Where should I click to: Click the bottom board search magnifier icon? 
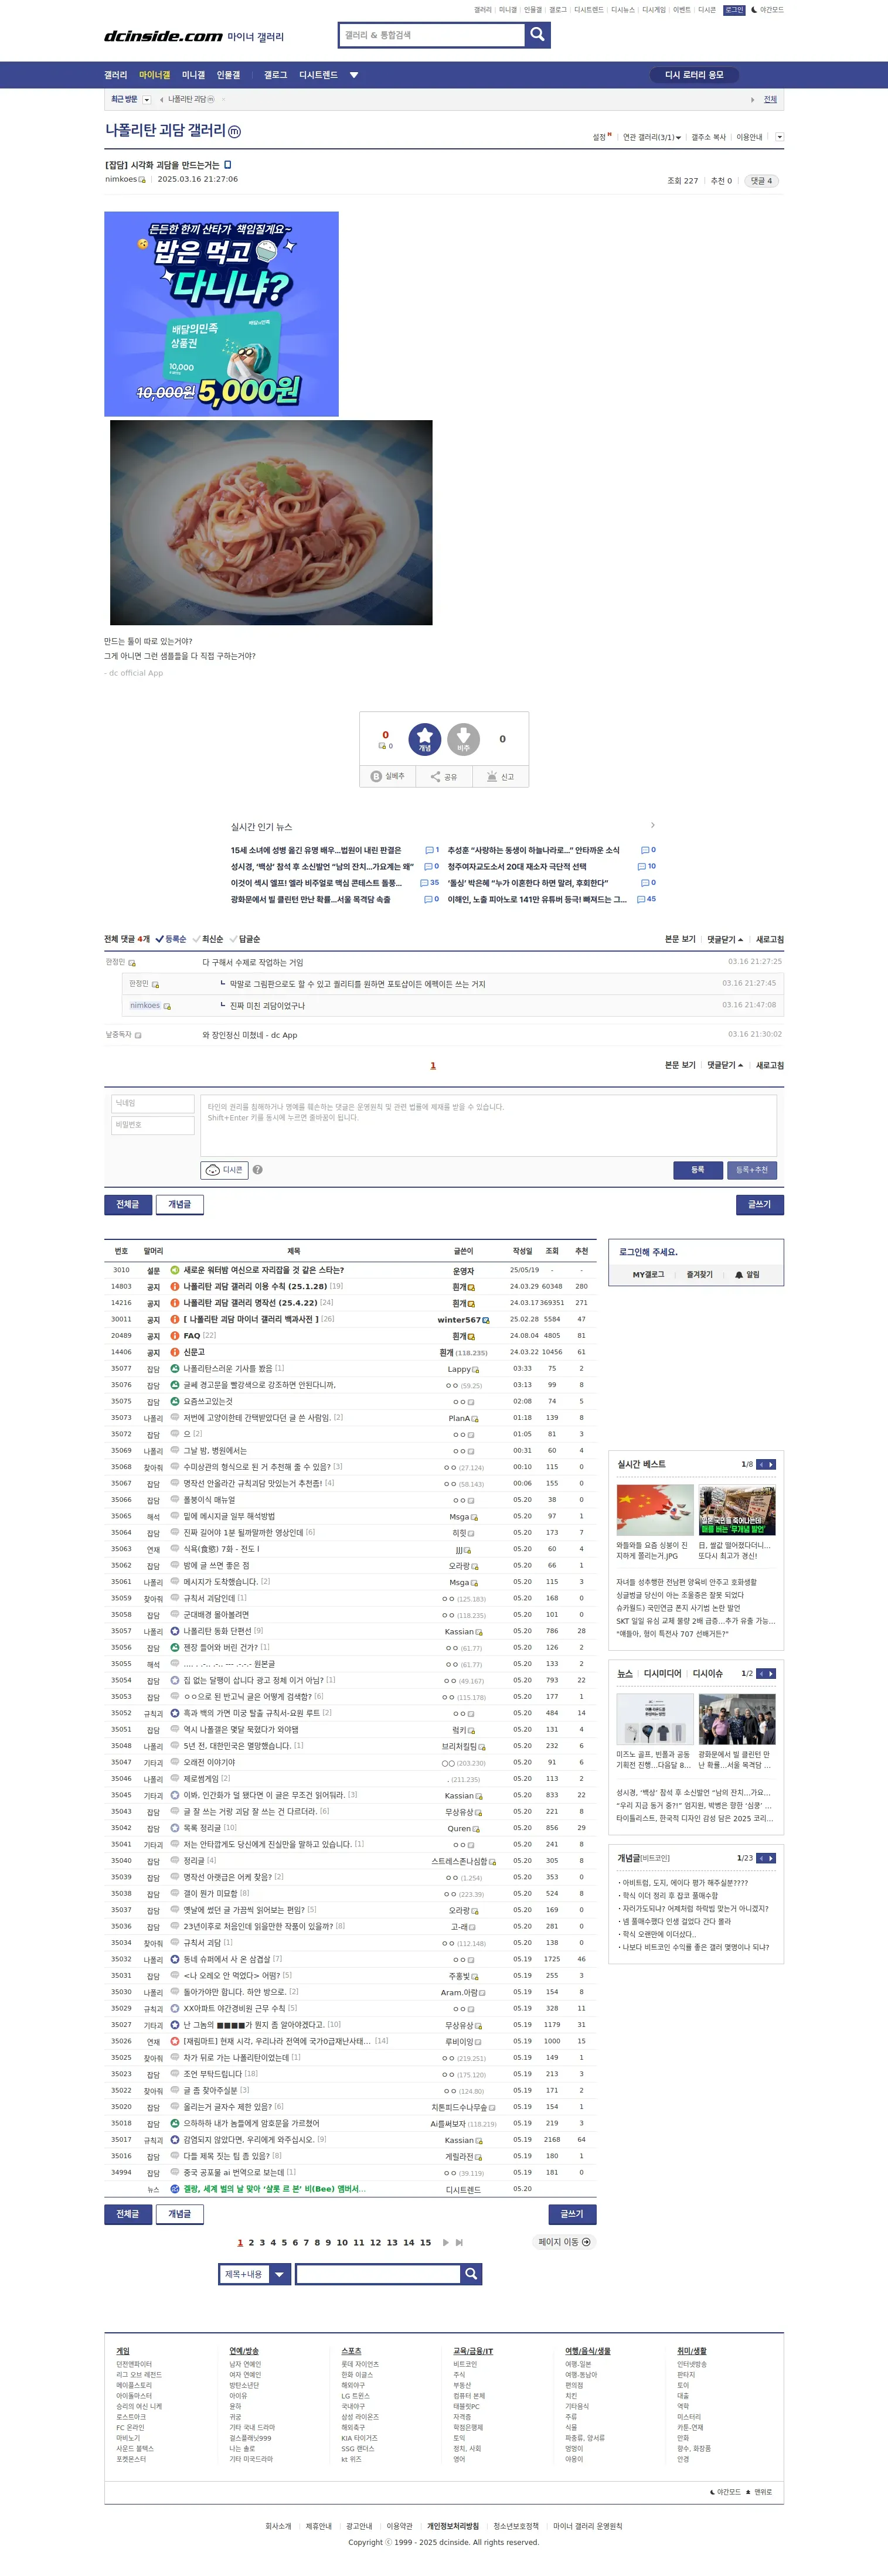471,2274
